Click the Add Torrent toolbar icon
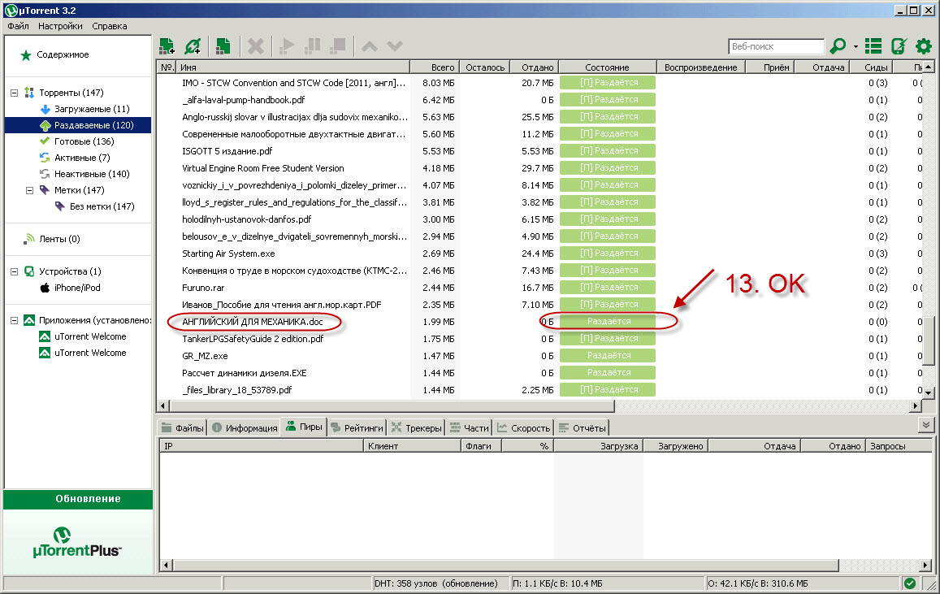This screenshot has height=594, width=940. tap(167, 46)
